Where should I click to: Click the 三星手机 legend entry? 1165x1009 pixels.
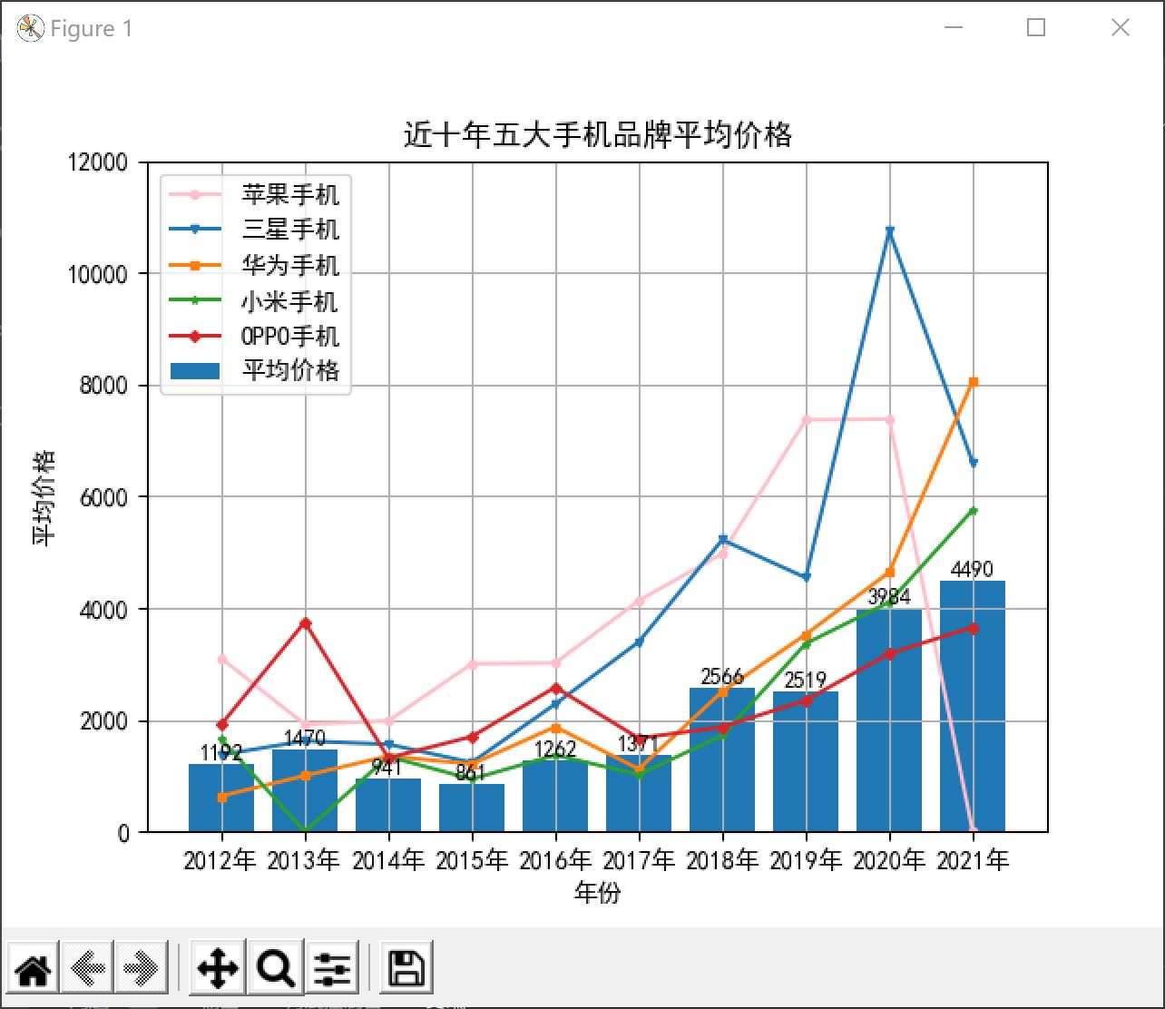[254, 229]
